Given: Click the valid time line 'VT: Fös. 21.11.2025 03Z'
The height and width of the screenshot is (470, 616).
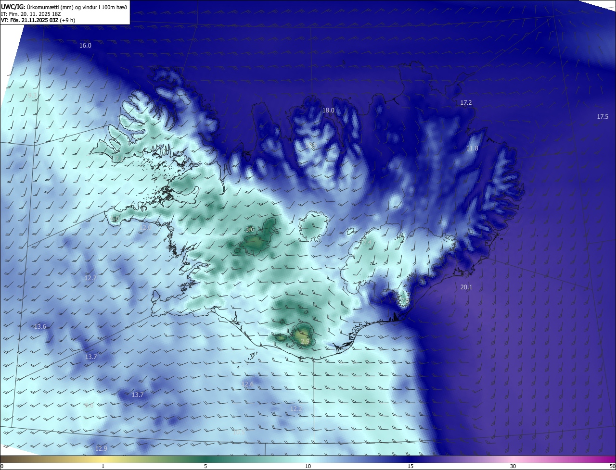Looking at the screenshot, I should [x=30, y=20].
